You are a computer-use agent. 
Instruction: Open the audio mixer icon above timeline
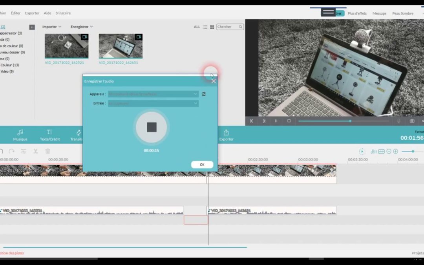373,151
